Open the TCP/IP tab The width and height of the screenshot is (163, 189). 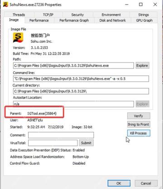48,15
